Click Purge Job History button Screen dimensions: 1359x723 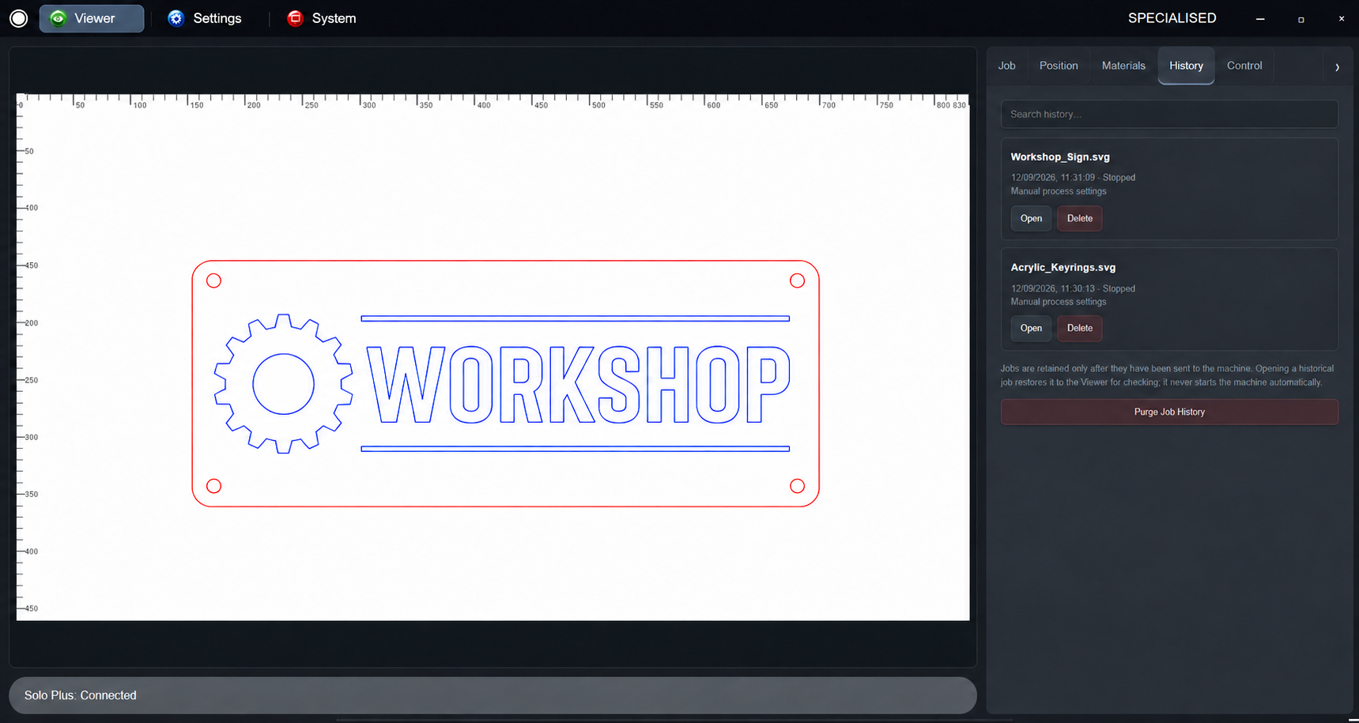coord(1169,412)
